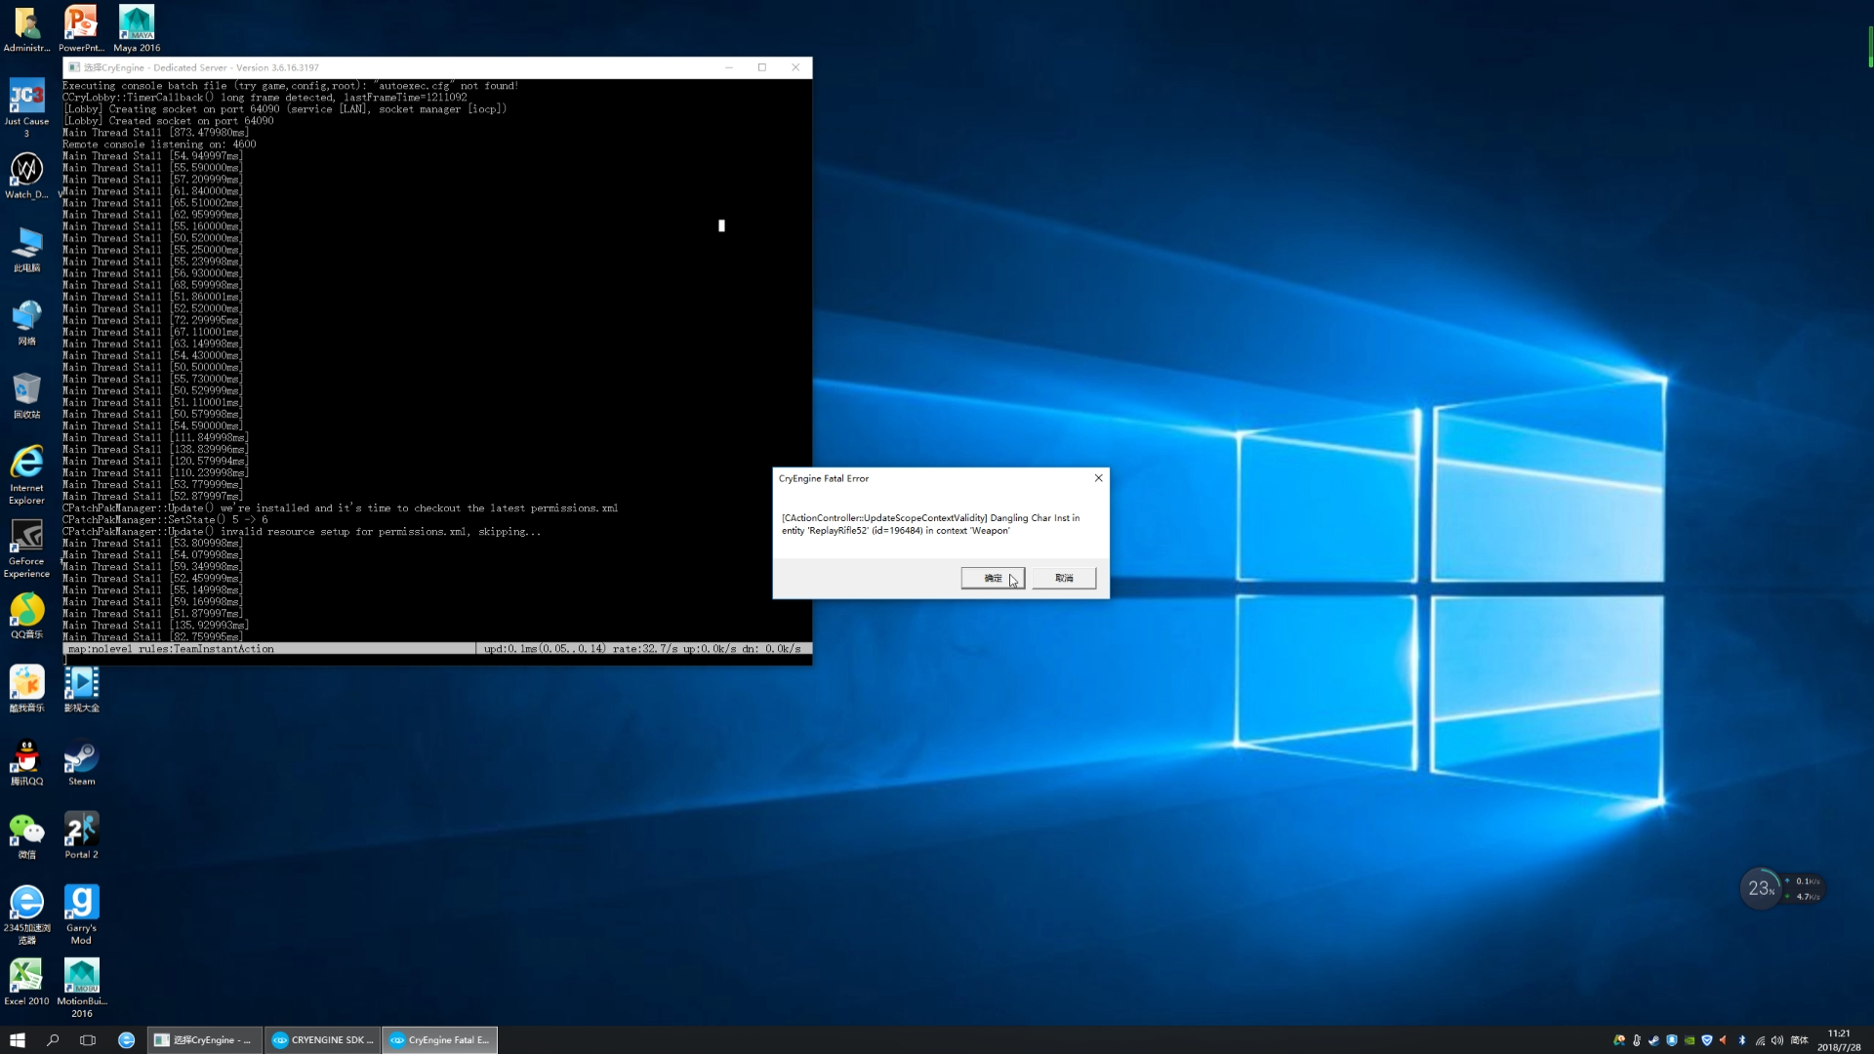Click the confirm (确定) button in error dialog
The image size is (1874, 1054).
(992, 578)
